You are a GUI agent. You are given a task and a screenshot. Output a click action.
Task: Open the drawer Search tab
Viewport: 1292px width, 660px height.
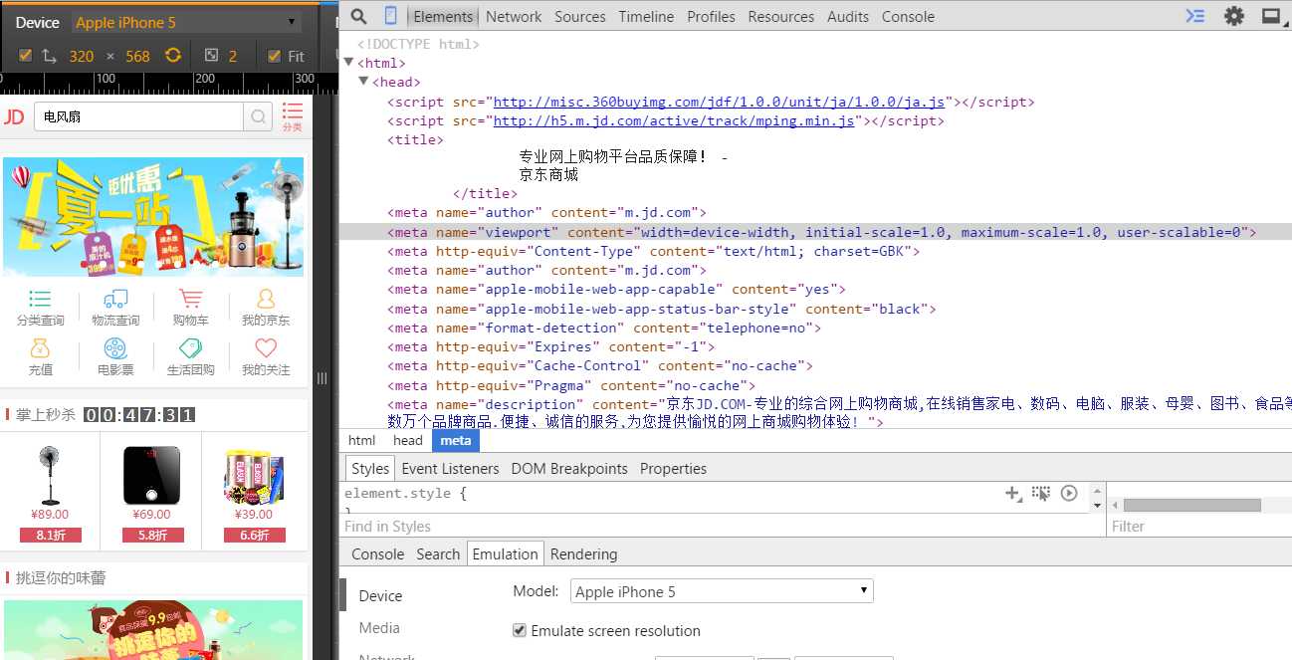pos(438,553)
